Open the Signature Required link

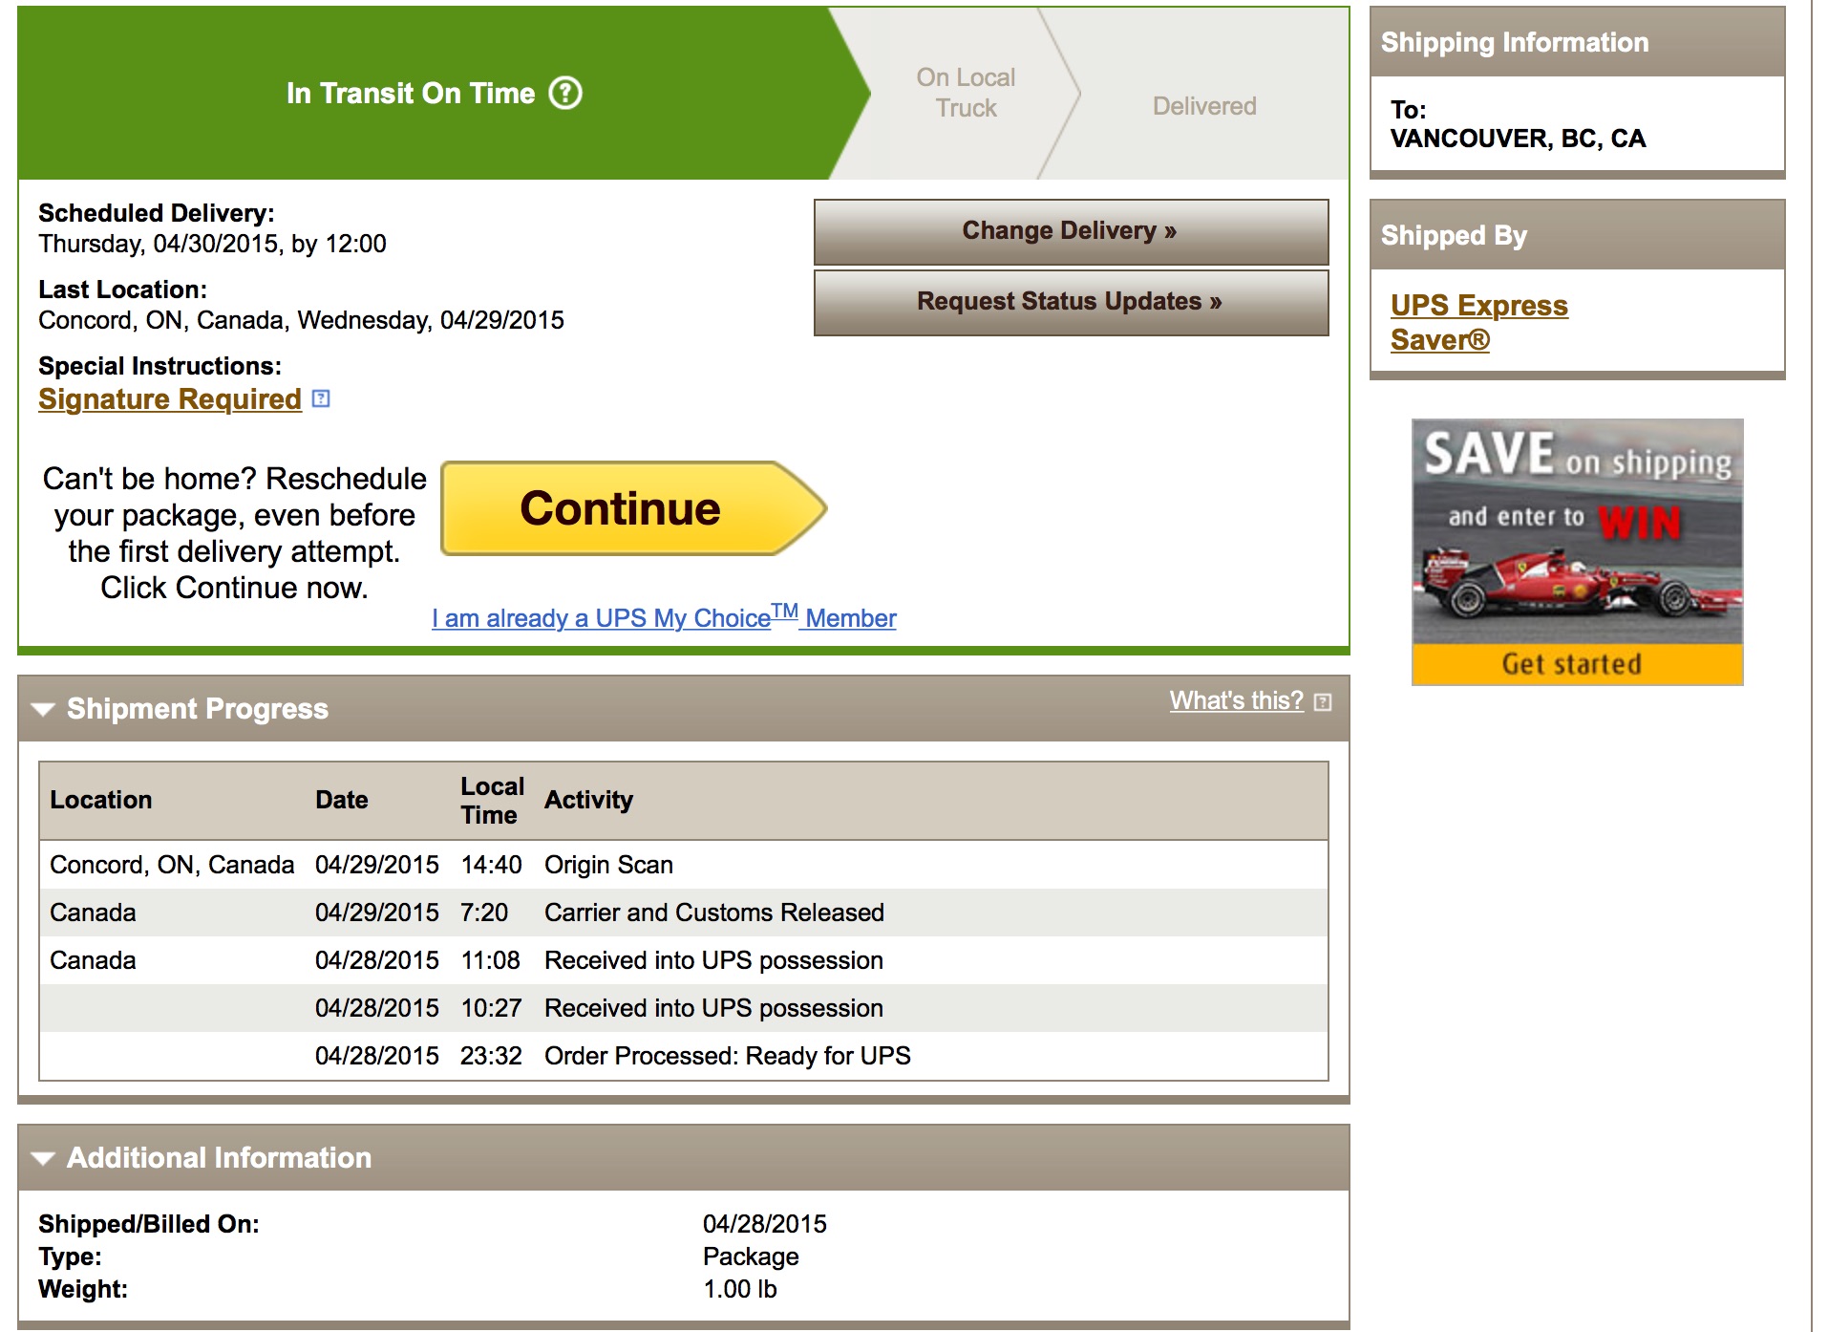(170, 398)
